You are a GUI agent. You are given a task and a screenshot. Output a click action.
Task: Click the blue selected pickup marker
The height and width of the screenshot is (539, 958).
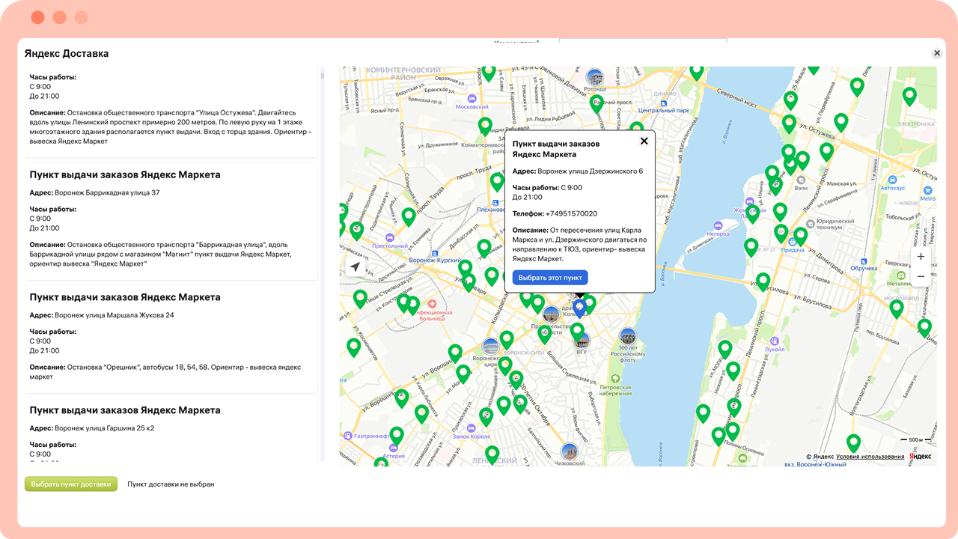tap(579, 309)
